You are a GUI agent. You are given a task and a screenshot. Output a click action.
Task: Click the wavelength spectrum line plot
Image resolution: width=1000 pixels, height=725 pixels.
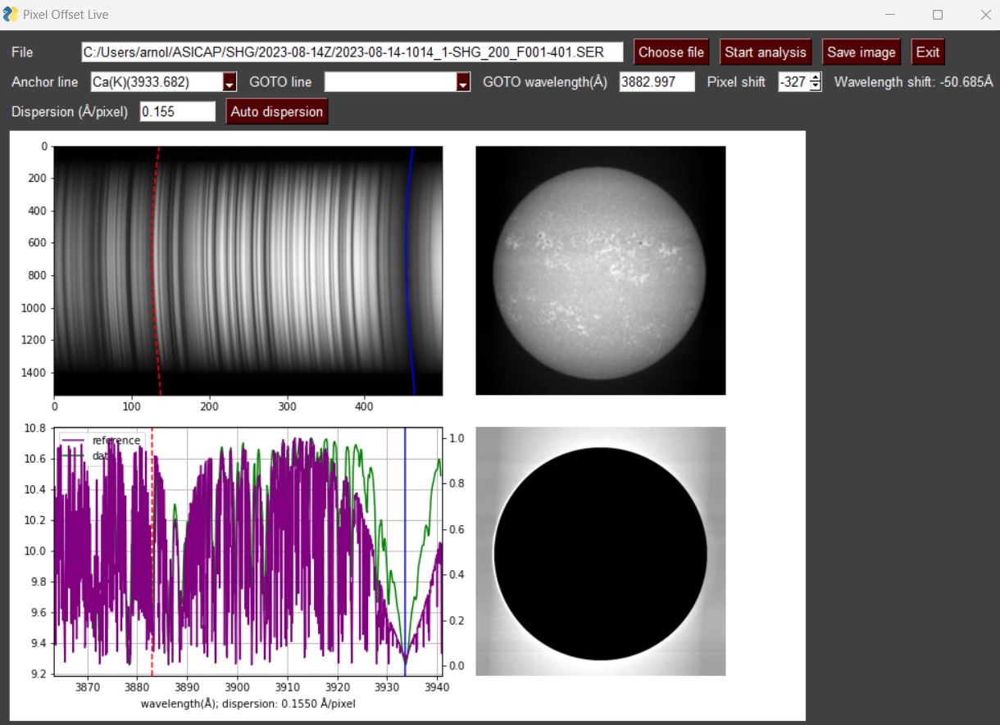click(248, 551)
